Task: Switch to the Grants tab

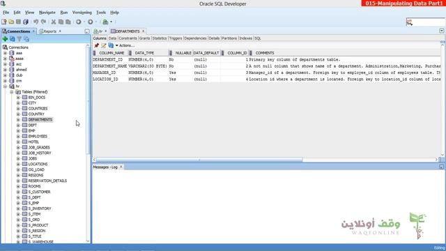Action: [144, 38]
